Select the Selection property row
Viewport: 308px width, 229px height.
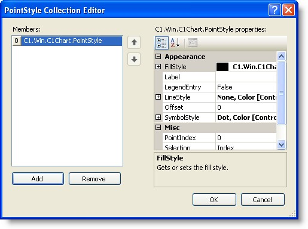pyautogui.click(x=219, y=147)
